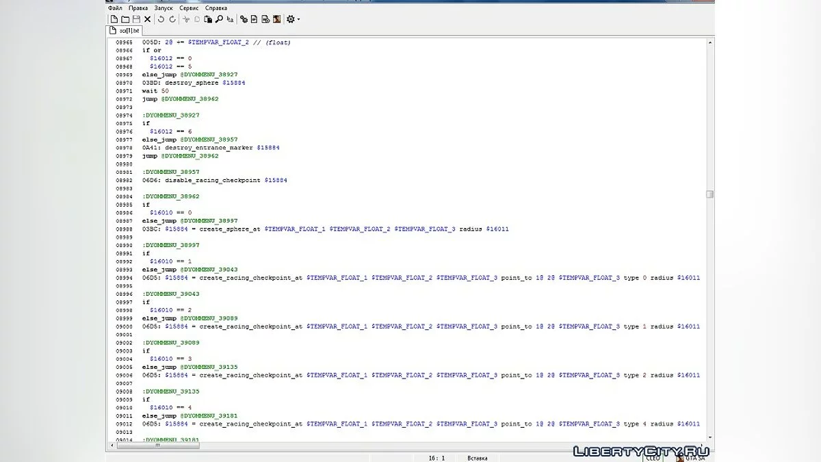Open the Файл menu
This screenshot has width=821, height=462.
point(115,8)
